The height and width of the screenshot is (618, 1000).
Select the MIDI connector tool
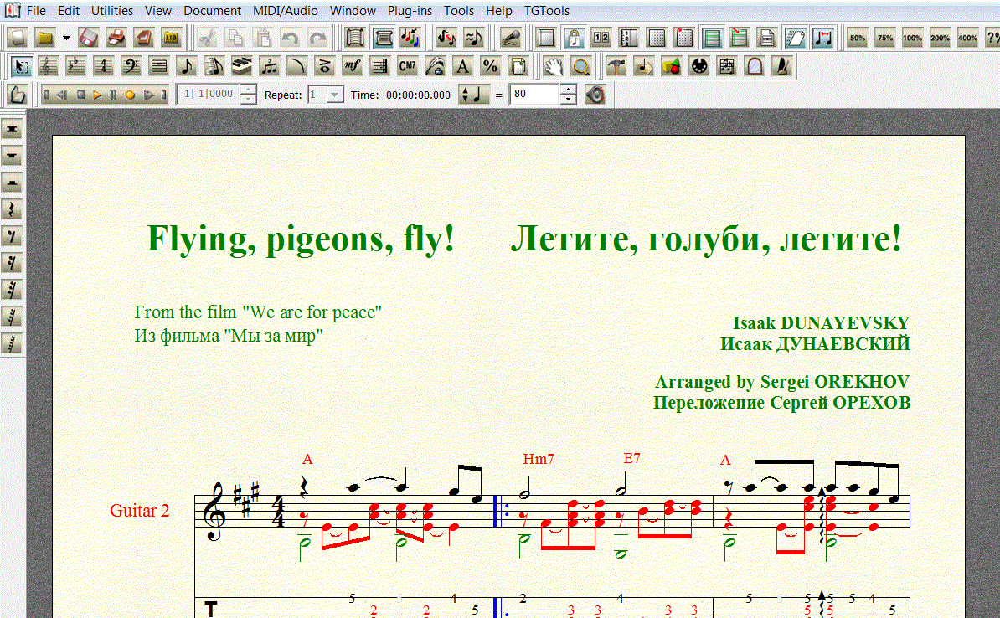(699, 66)
